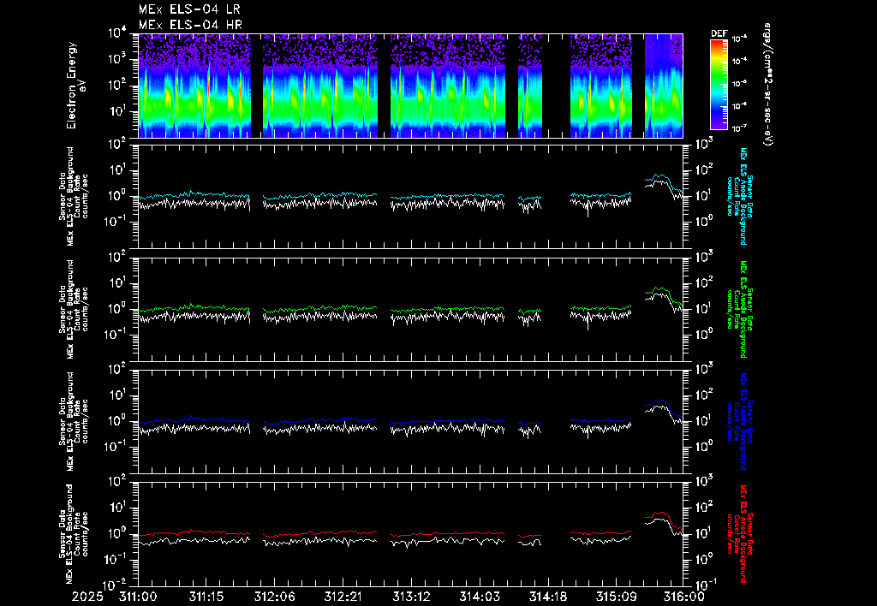Click the black data gap near 314:18 in spectrogram
The width and height of the screenshot is (877, 606).
pyautogui.click(x=556, y=86)
